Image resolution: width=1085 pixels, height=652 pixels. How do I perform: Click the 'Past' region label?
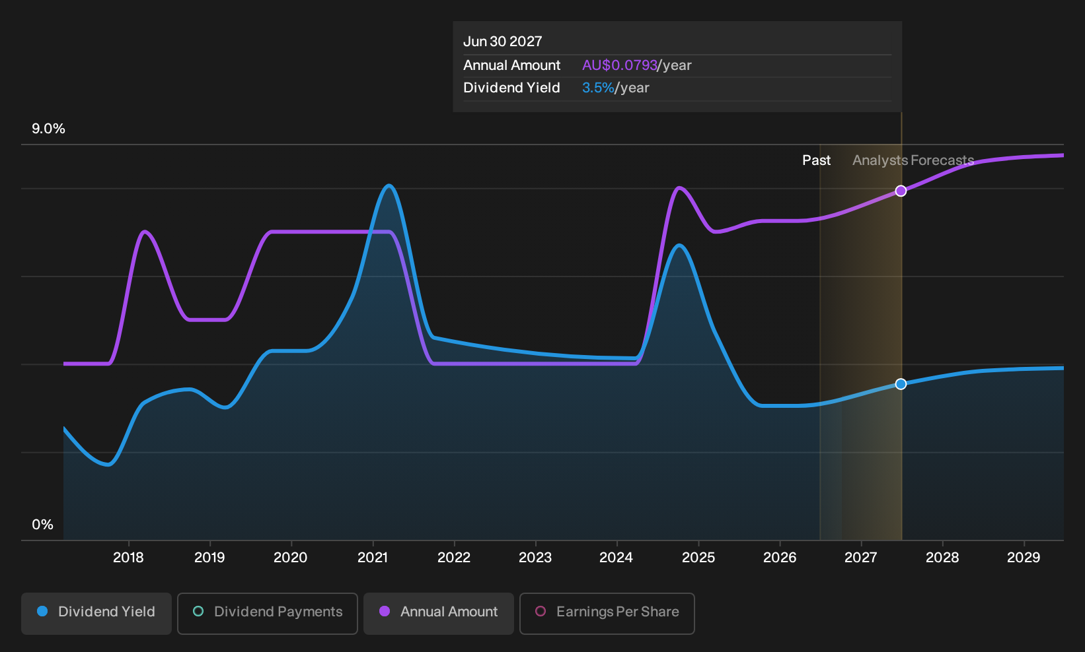(817, 160)
